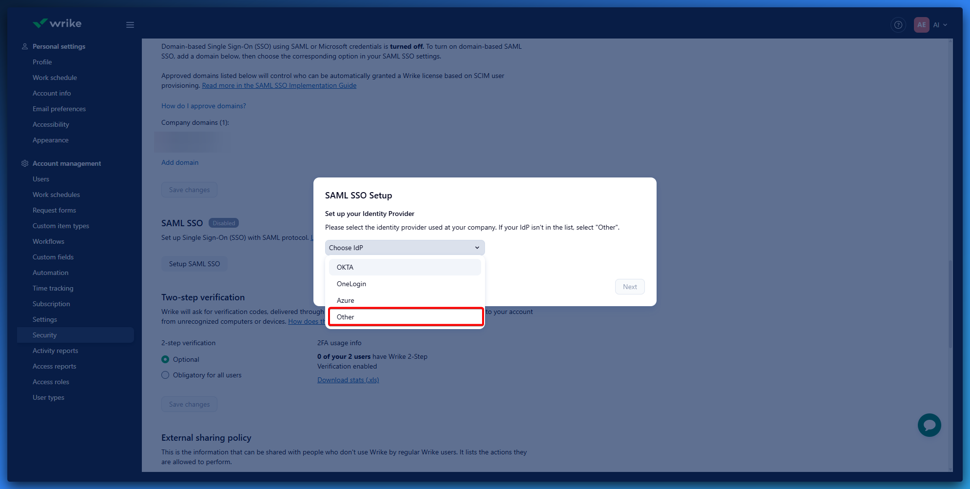
Task: Click the SAML SSO Setup dialog title
Action: [358, 196]
